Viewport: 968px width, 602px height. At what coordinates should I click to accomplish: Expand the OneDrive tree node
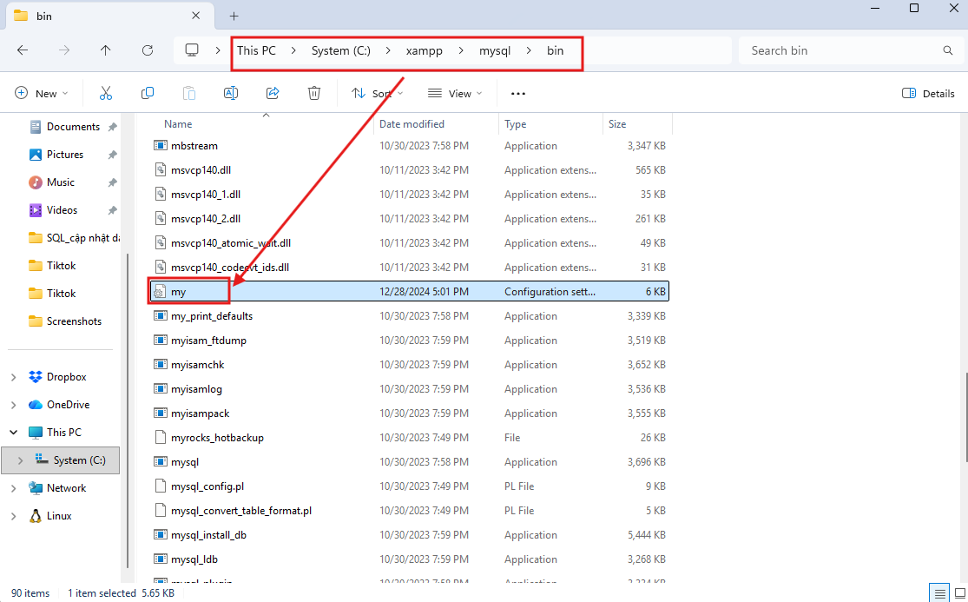click(14, 405)
